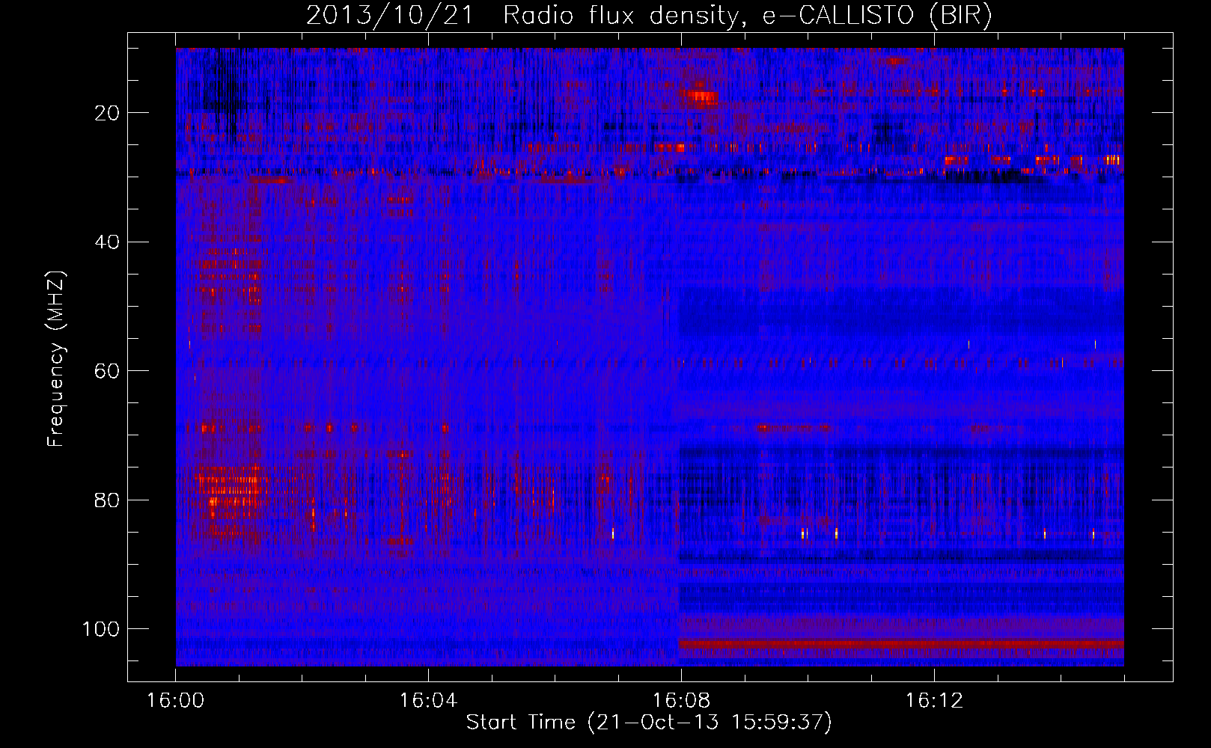The width and height of the screenshot is (1211, 748).
Task: Click the "Start Time (21-Oct-13 15:59:37)" axis label
Action: 649,722
